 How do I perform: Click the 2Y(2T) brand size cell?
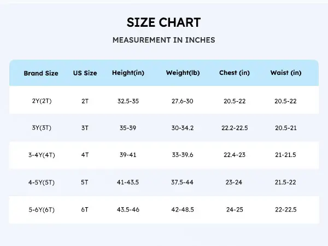(x=41, y=101)
